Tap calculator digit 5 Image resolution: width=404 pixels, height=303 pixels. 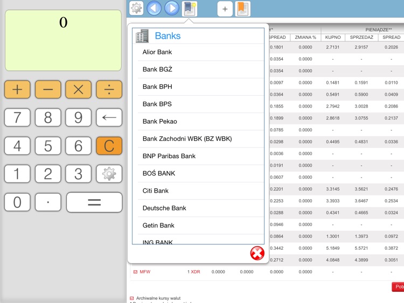point(48,146)
